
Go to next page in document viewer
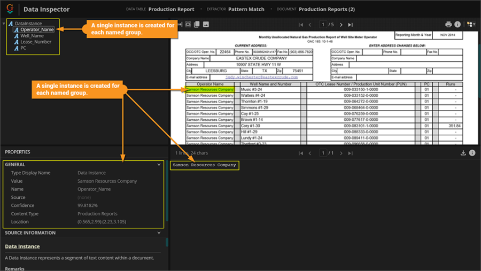340,25
